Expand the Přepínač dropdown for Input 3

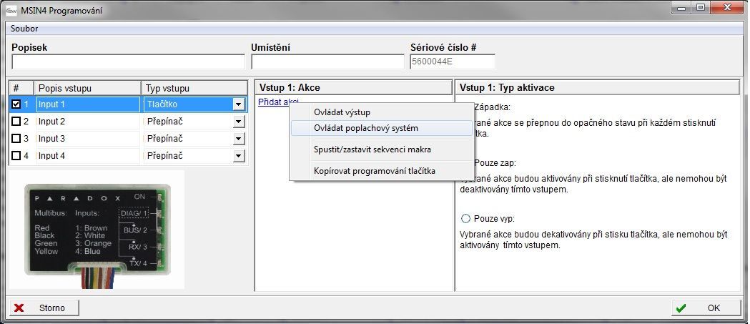[x=238, y=139]
